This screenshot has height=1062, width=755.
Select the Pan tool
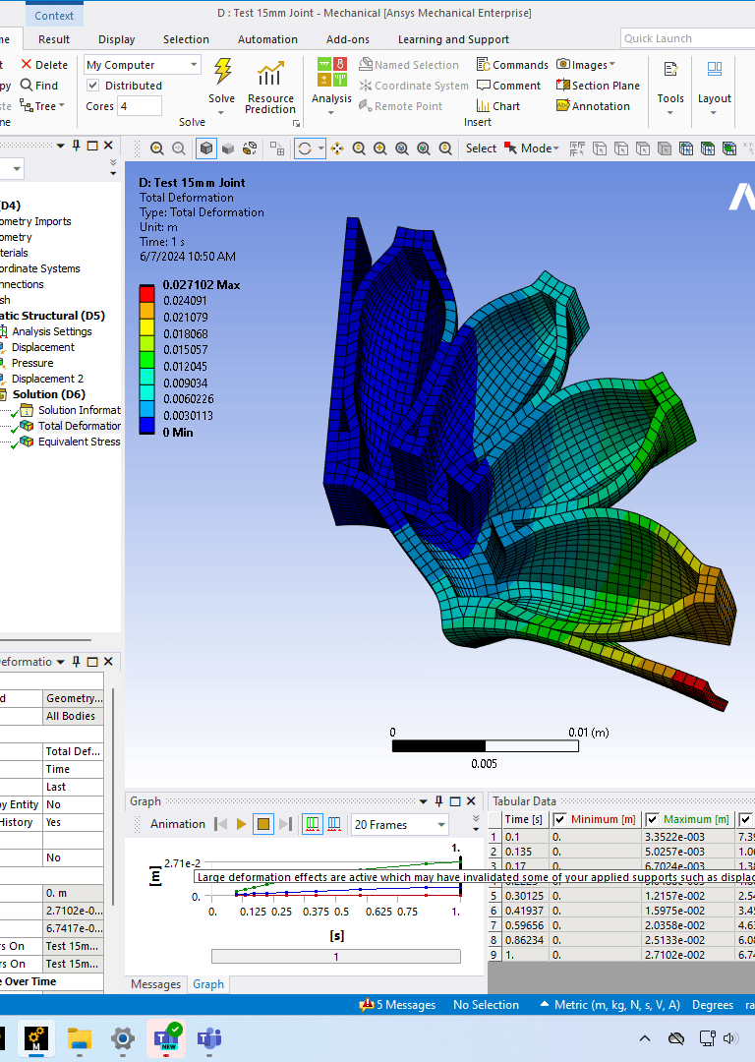pyautogui.click(x=337, y=148)
